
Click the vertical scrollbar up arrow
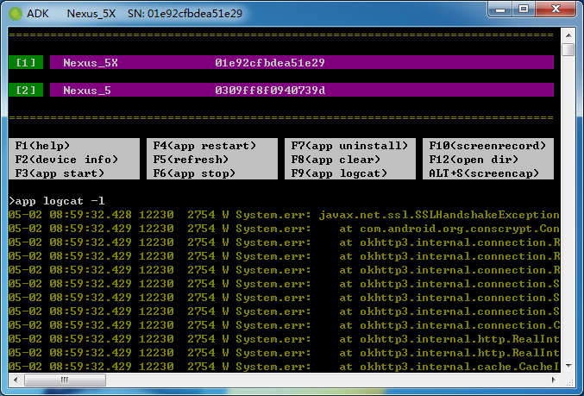[568, 35]
